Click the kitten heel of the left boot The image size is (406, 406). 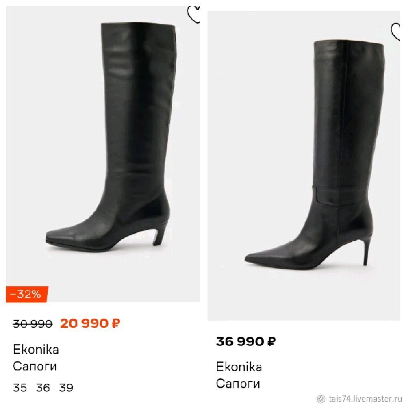(159, 234)
